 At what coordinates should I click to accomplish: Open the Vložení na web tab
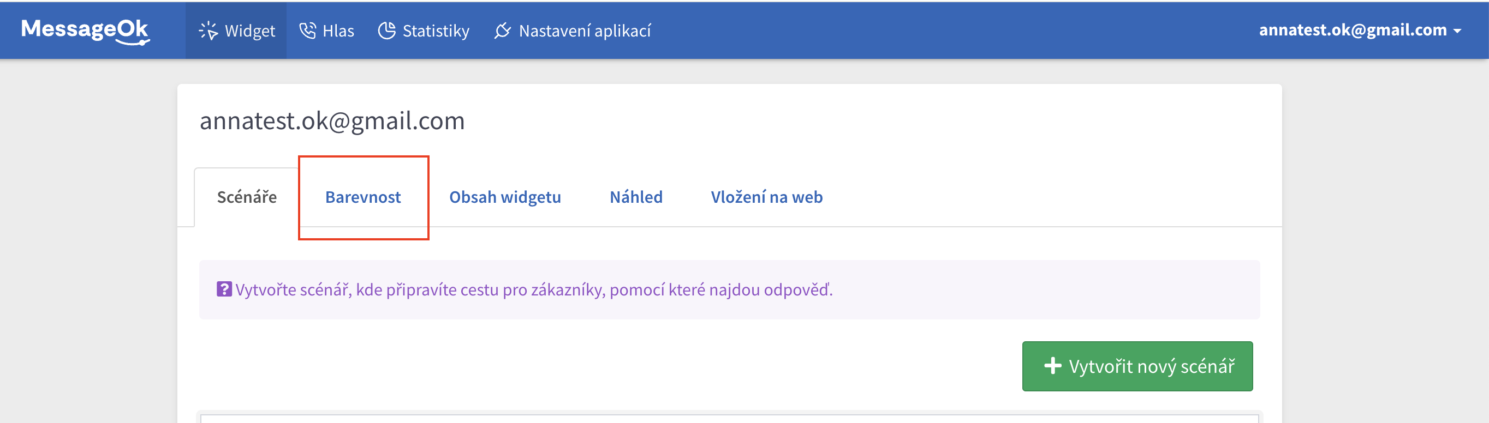766,197
